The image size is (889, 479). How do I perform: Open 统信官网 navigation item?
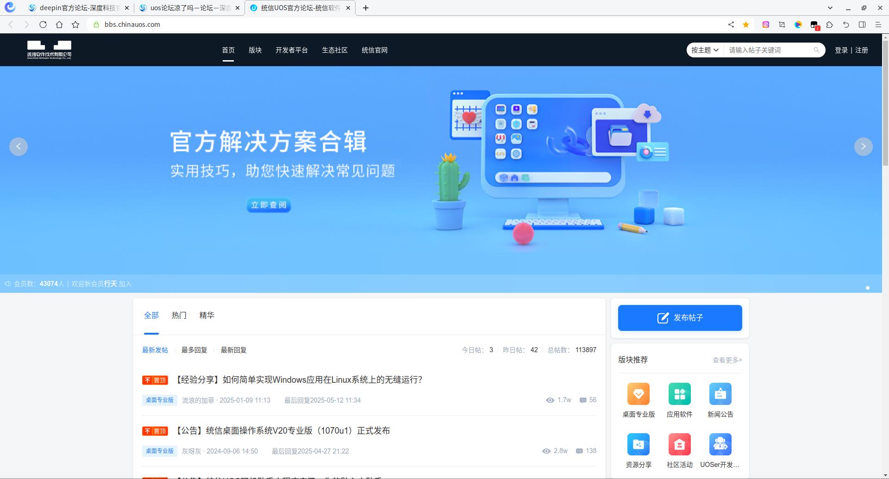[375, 50]
